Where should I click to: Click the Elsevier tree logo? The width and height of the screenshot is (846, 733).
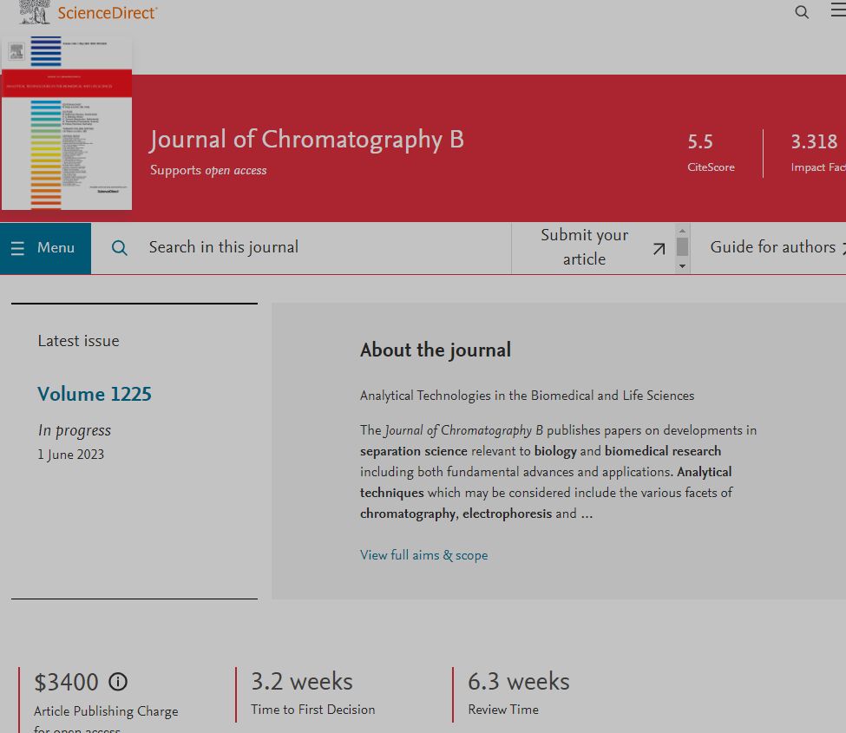[33, 12]
